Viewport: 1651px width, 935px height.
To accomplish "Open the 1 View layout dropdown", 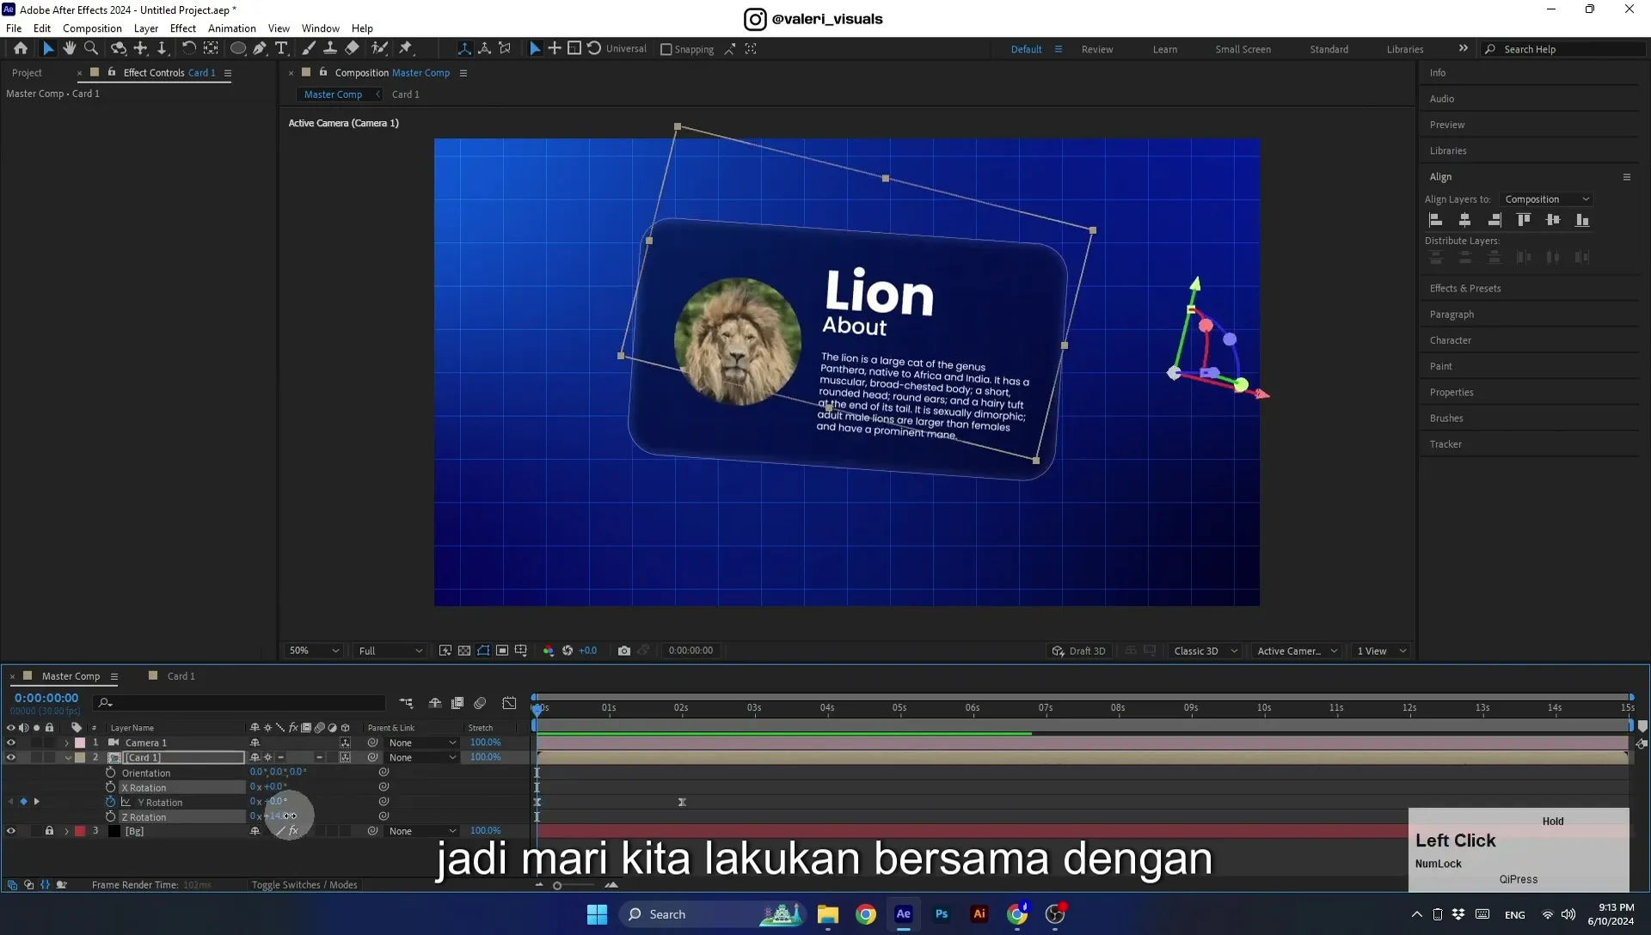I will (1381, 651).
